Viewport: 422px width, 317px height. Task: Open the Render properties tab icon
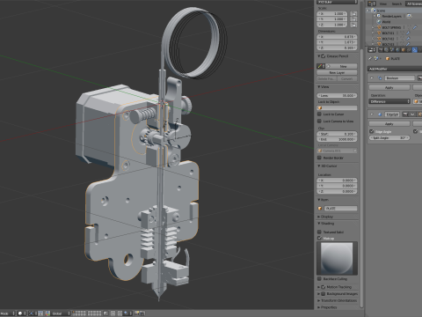pyautogui.click(x=381, y=50)
